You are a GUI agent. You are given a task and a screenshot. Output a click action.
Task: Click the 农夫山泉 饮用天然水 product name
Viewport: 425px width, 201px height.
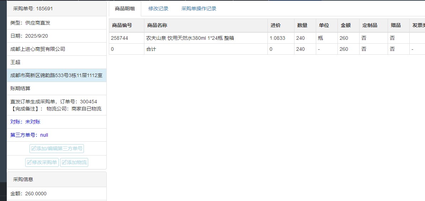click(x=190, y=38)
